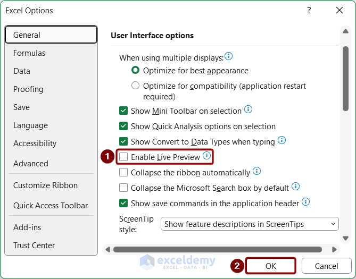Check Collapse the ribbon automatically
The height and width of the screenshot is (279, 356).
(123, 172)
